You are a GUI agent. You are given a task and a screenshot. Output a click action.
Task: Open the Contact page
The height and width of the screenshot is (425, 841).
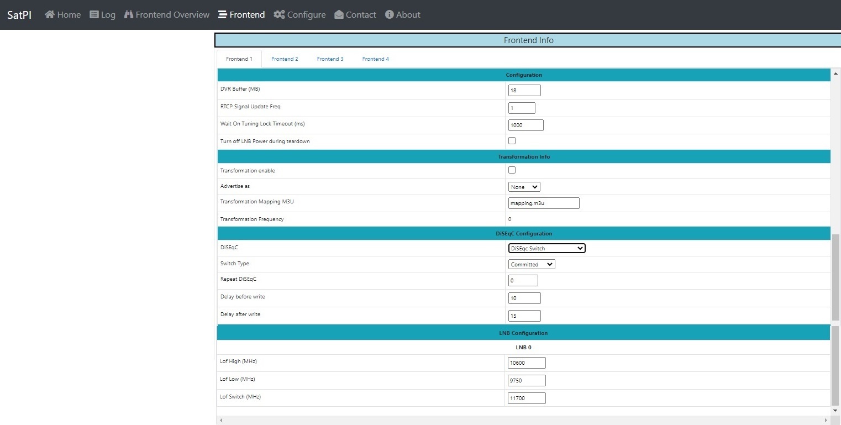355,14
